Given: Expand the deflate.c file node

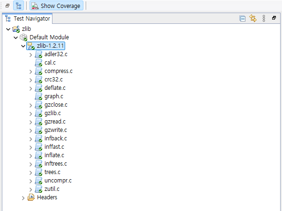Looking at the screenshot, I should 31,88.
